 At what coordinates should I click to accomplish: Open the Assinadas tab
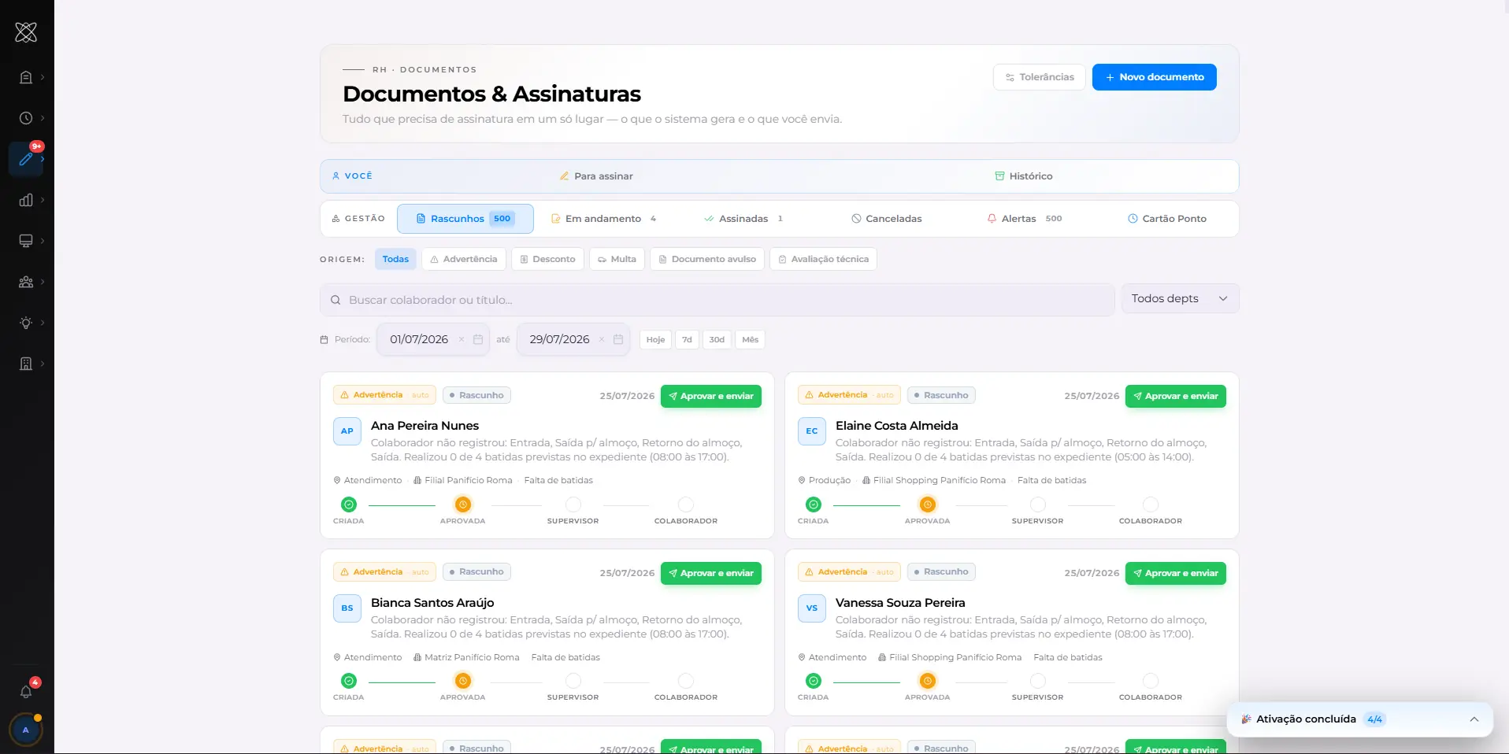click(743, 219)
